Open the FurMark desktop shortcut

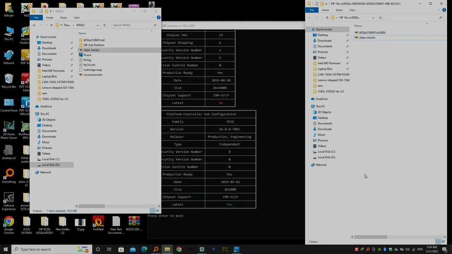tap(98, 224)
